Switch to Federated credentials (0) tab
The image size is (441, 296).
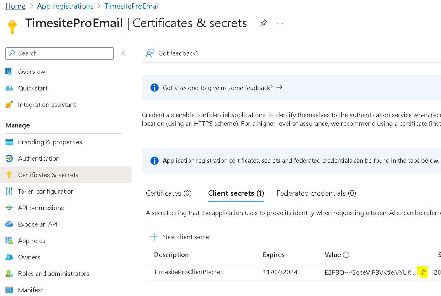pos(316,193)
